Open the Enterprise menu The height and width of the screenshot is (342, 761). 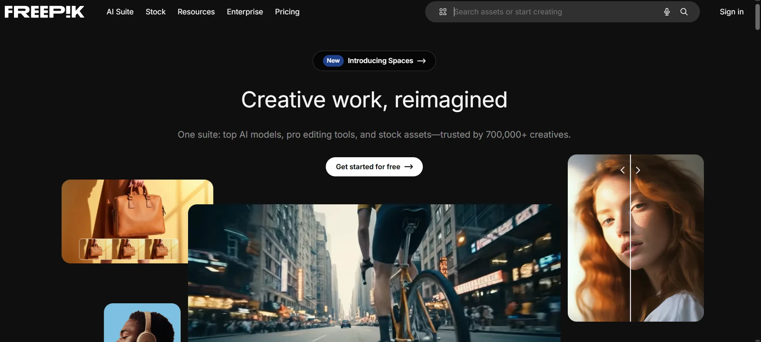click(x=245, y=12)
